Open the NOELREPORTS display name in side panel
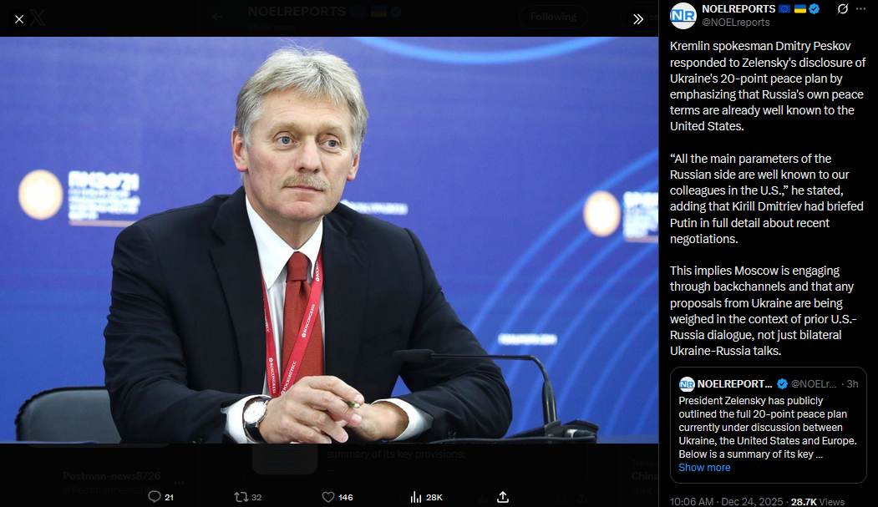Image resolution: width=878 pixels, height=507 pixels. click(738, 9)
